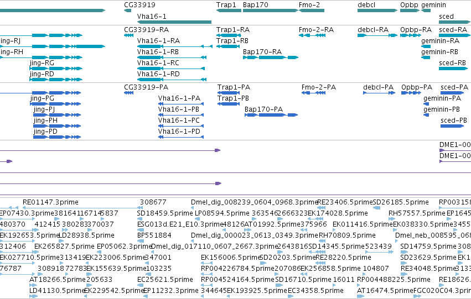Click EST feature RH57557.5prime
Viewport: 471px width, 299px height.
pyautogui.click(x=417, y=213)
